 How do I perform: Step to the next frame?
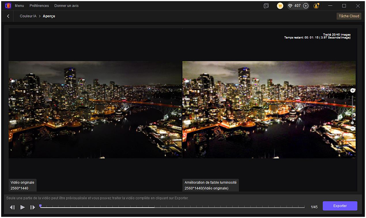tap(33, 207)
